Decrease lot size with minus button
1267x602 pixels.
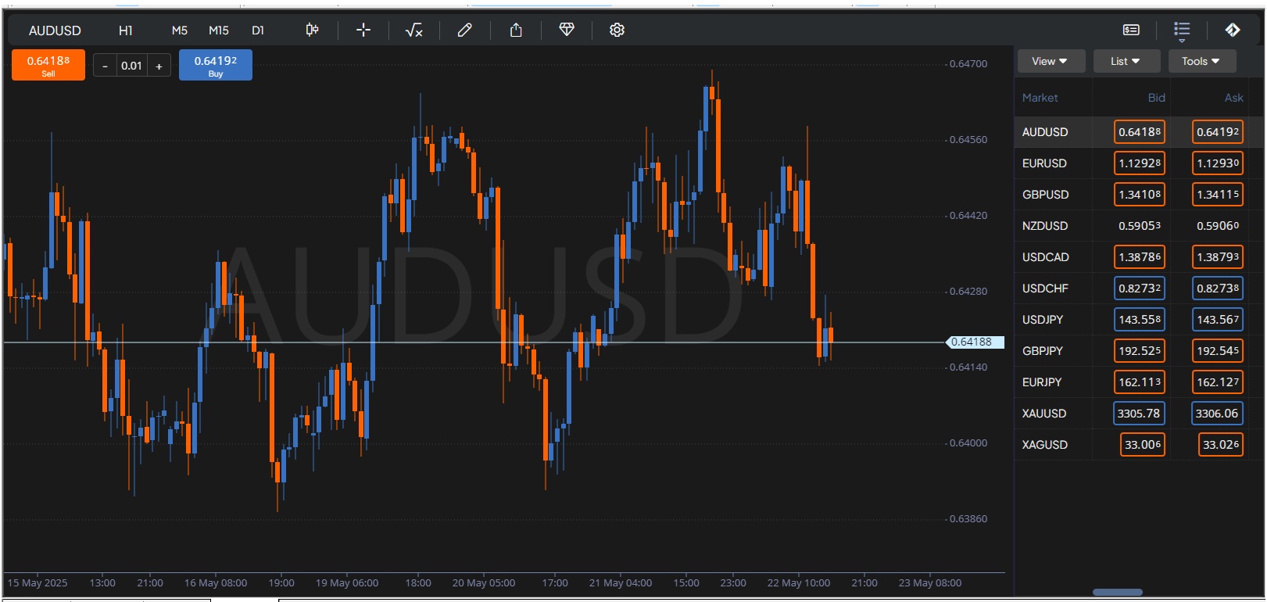tap(105, 66)
